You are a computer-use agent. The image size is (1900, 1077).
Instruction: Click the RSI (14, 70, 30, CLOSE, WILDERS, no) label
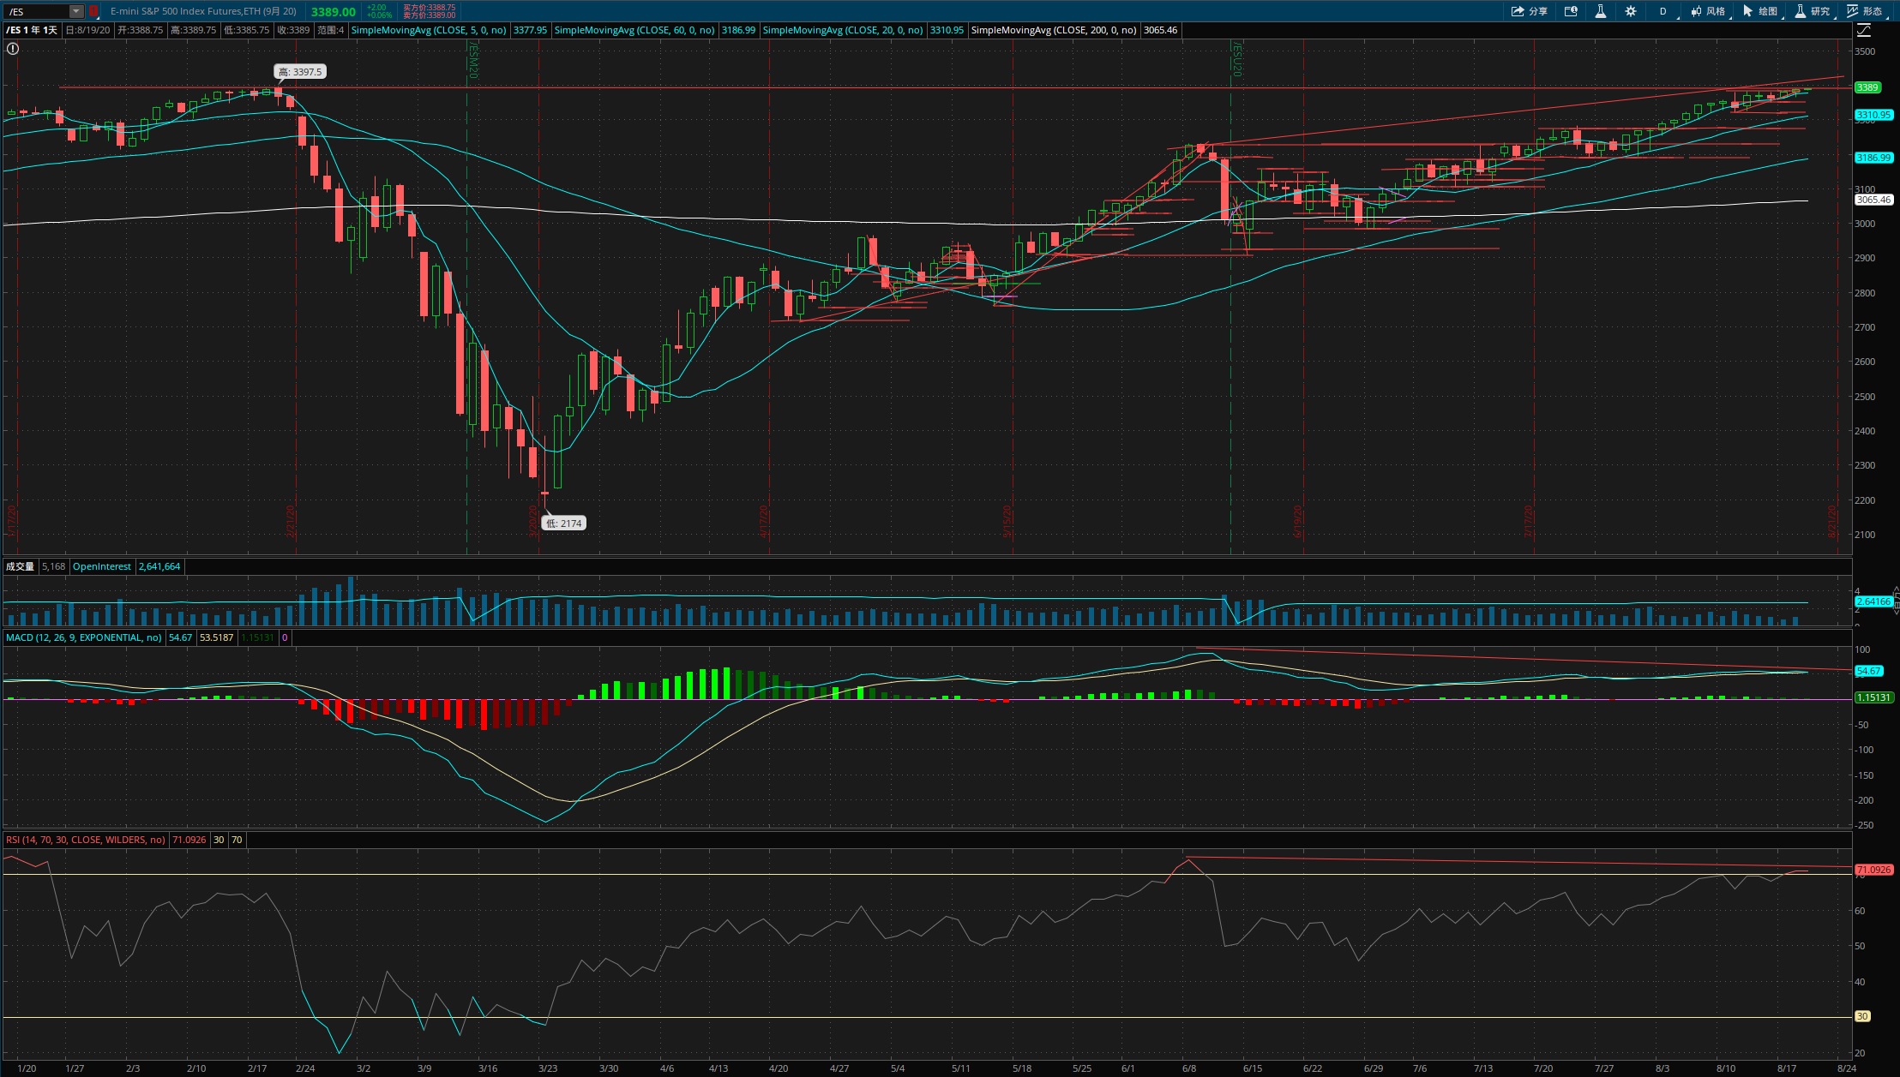pos(86,840)
